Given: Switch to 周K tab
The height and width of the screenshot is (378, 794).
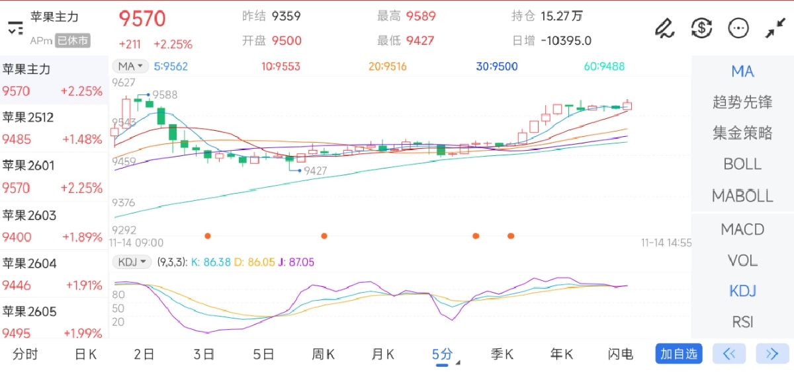Looking at the screenshot, I should pyautogui.click(x=323, y=354).
